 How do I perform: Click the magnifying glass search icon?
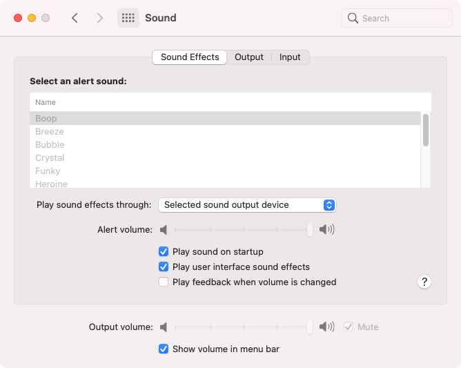(x=353, y=18)
